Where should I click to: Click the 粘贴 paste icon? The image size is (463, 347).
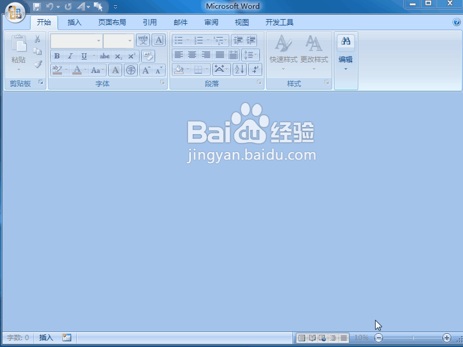coord(19,43)
